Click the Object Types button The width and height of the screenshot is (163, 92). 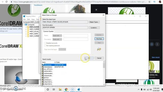94,22
